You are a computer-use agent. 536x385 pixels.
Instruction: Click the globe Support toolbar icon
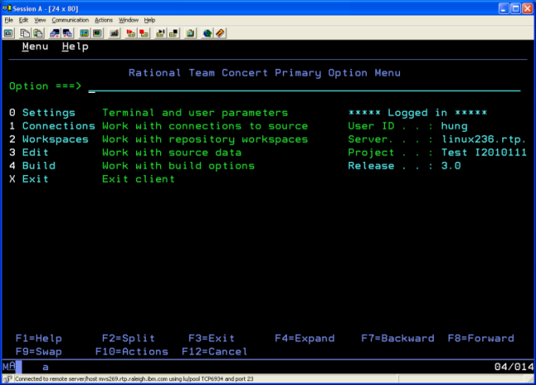pyautogui.click(x=207, y=33)
